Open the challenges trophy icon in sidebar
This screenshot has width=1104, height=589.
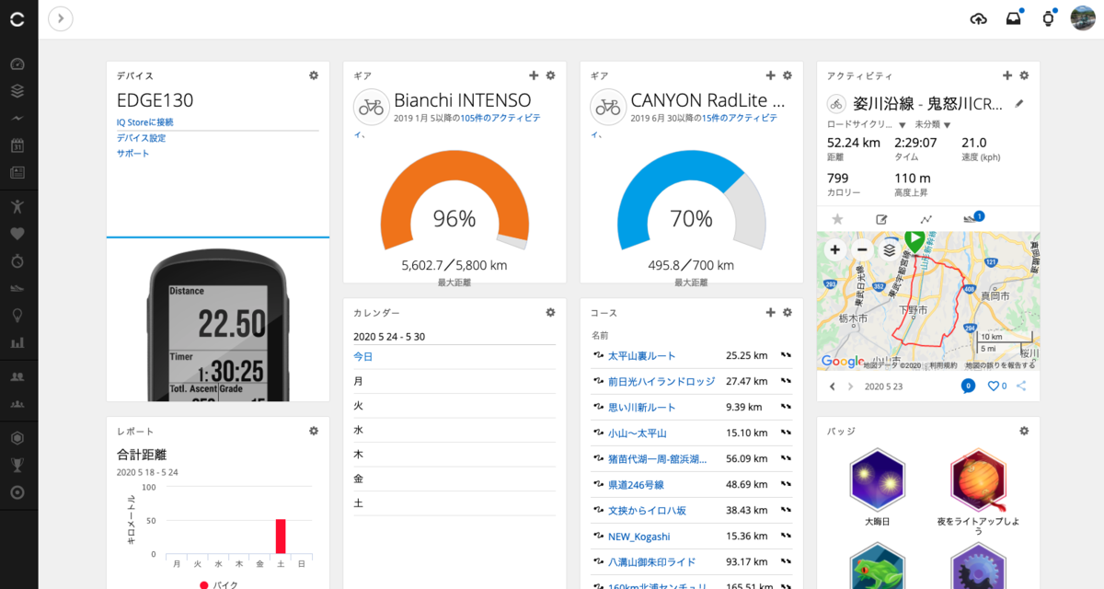[x=17, y=466]
